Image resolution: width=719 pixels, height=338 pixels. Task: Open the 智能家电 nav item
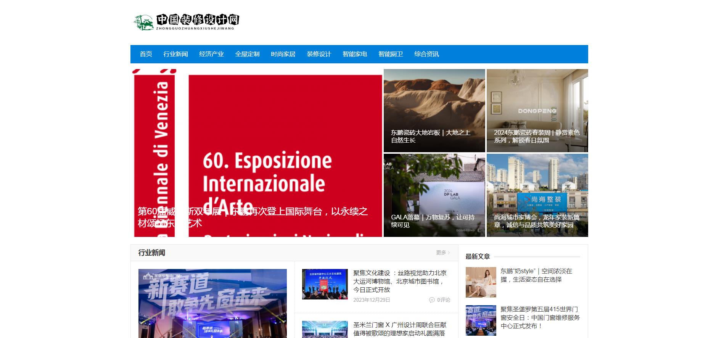point(355,54)
